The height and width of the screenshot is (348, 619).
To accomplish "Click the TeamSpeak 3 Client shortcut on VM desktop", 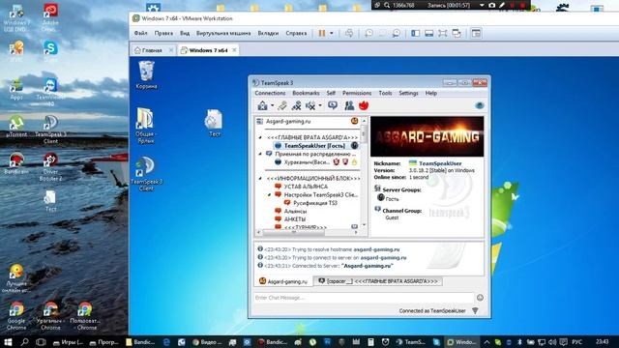I will [x=146, y=174].
